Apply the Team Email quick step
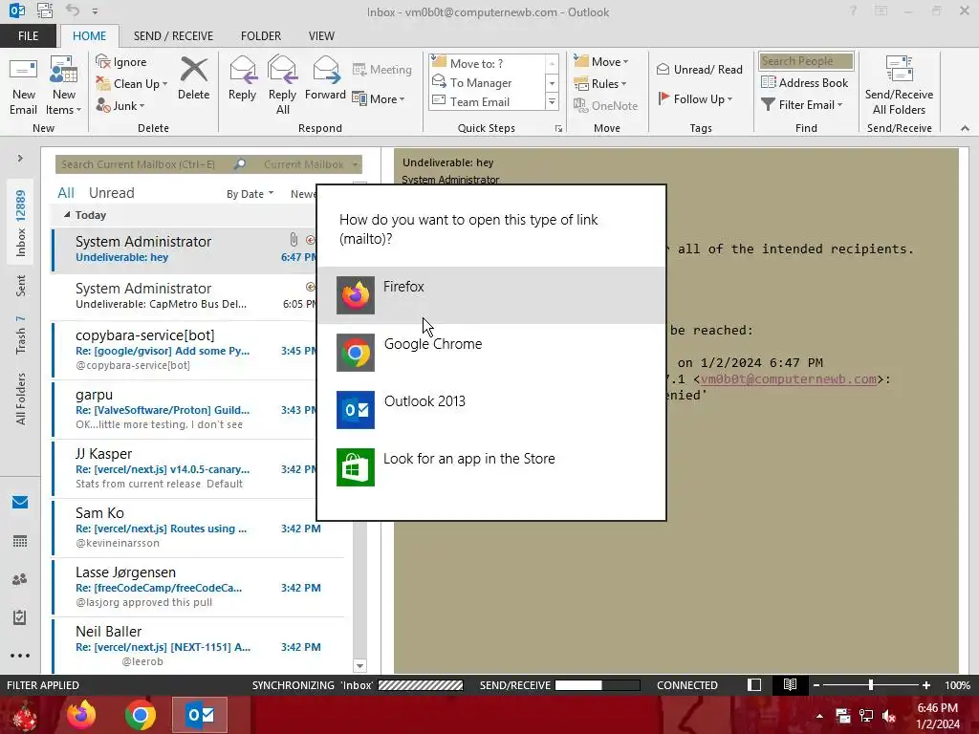 pos(487,101)
